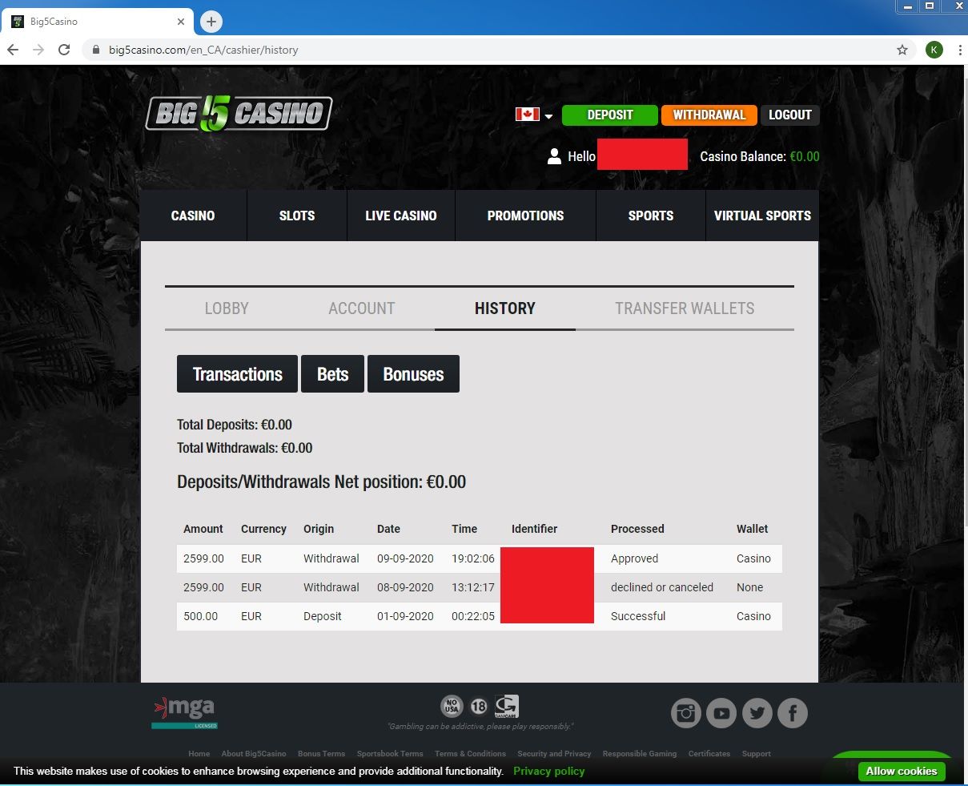Open the YouTube social icon
The width and height of the screenshot is (968, 786).
(x=721, y=713)
